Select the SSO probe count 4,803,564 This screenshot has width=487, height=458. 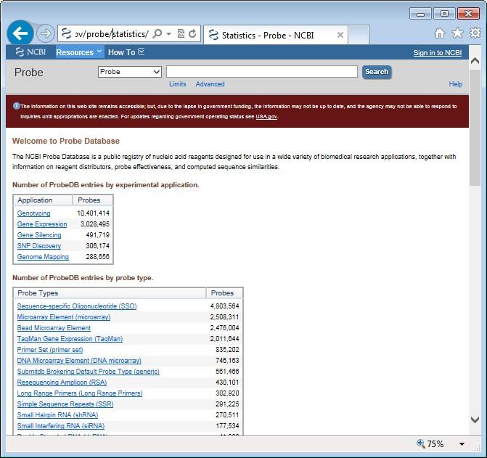224,306
